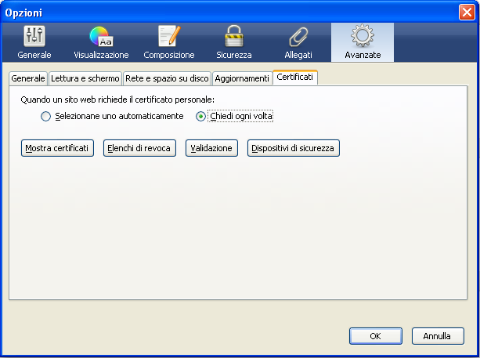Open 'Elenchi di revoca' list
The width and height of the screenshot is (480, 358).
click(x=140, y=148)
